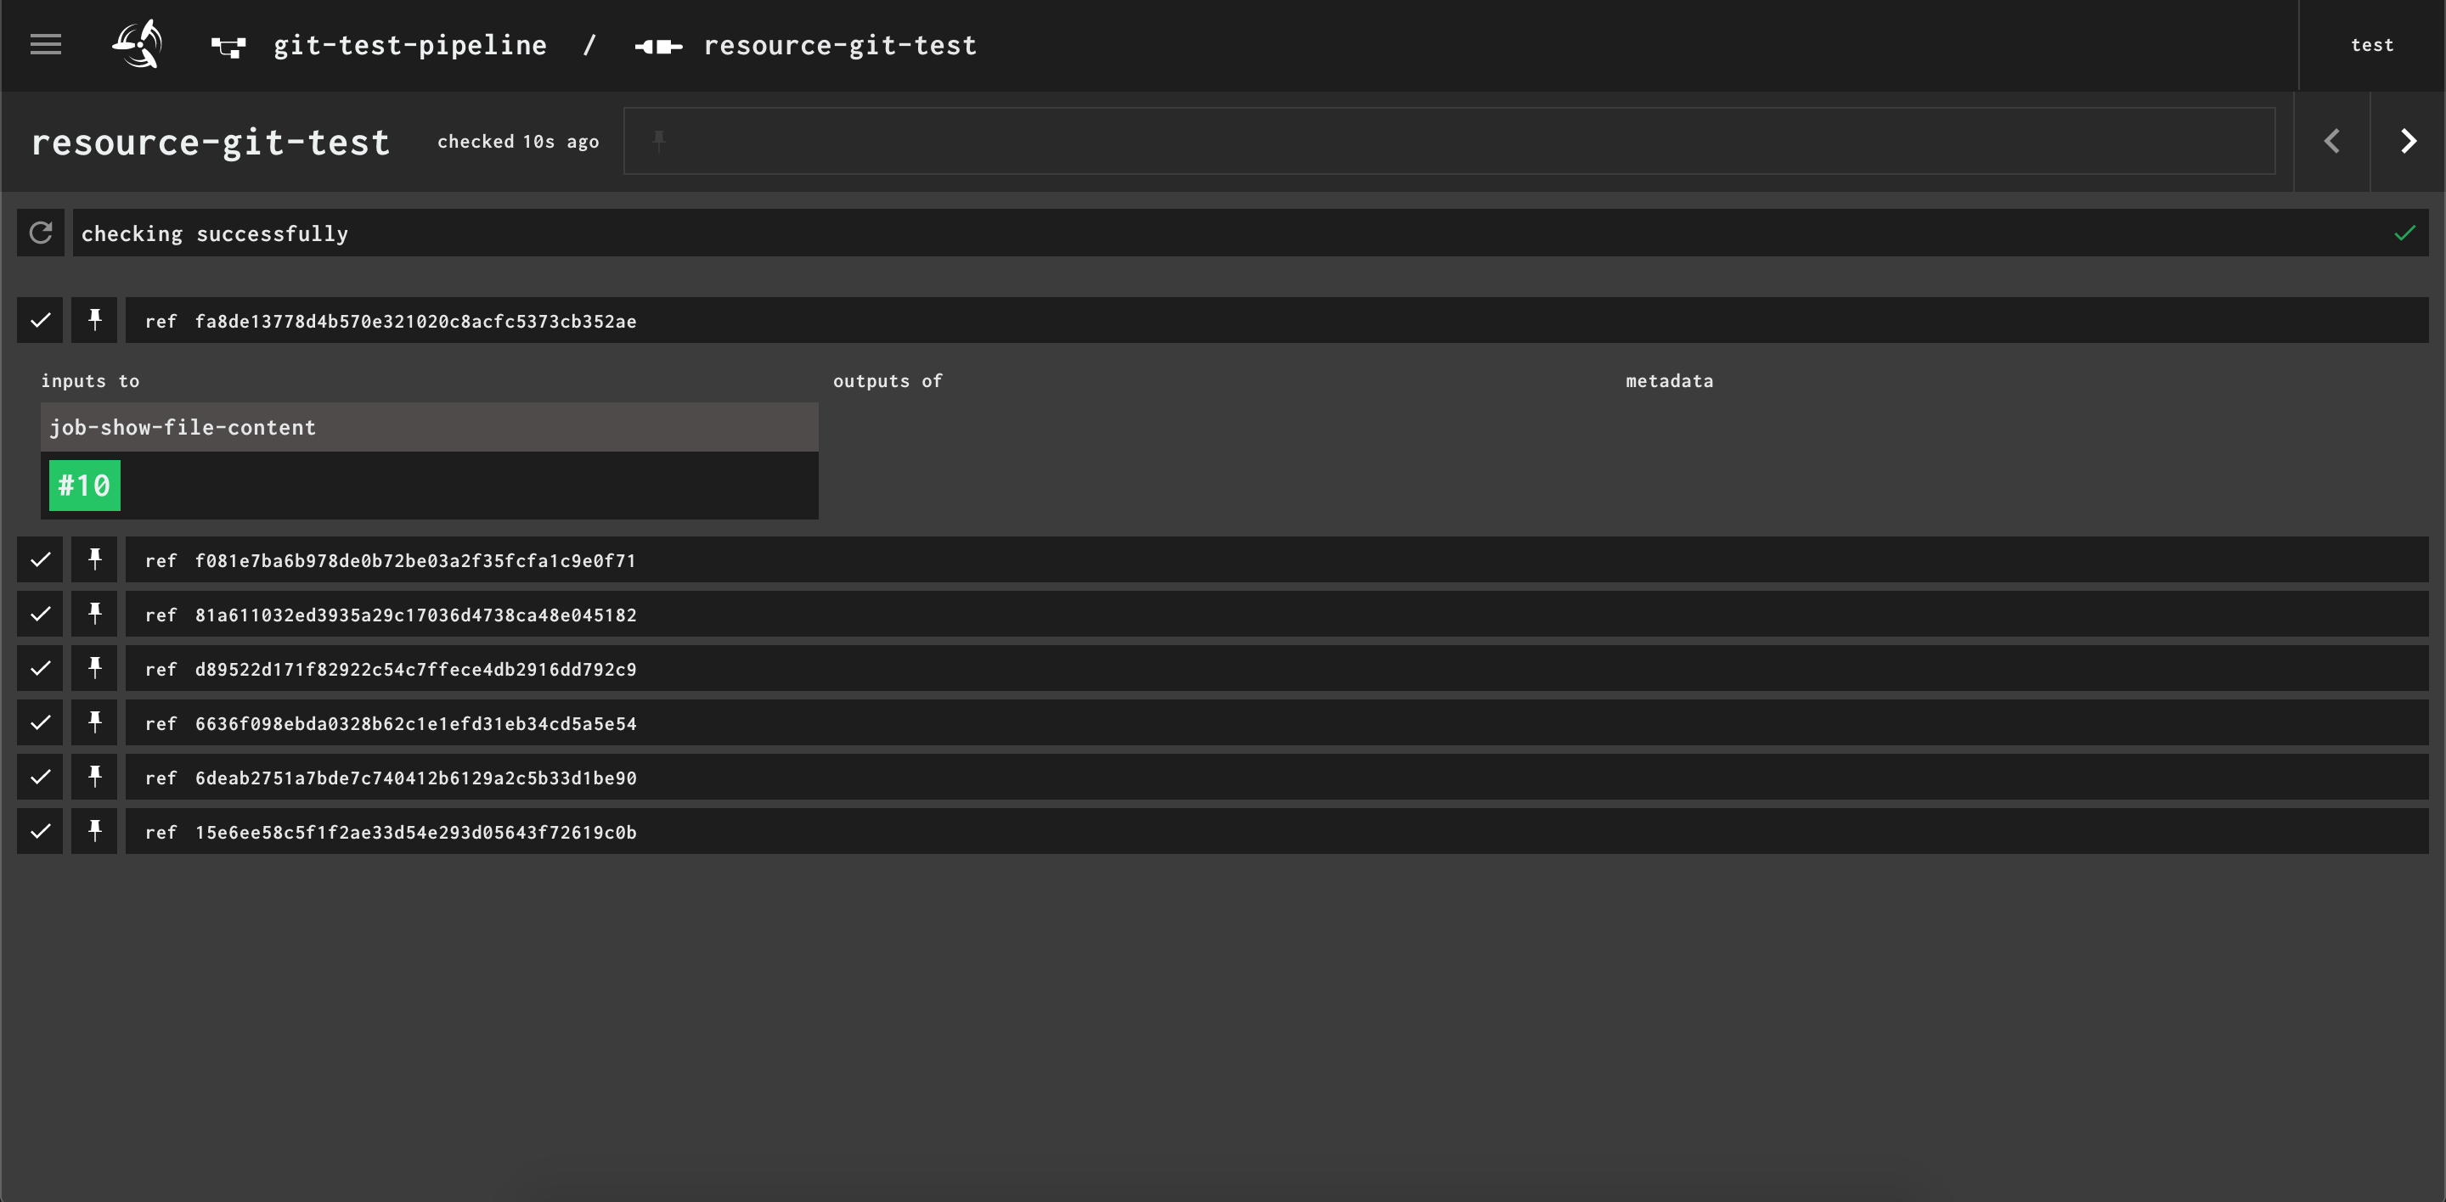Screen dimensions: 2446x1202
Task: Open the git-test-pipeline breadcrumb
Action: click(x=410, y=45)
